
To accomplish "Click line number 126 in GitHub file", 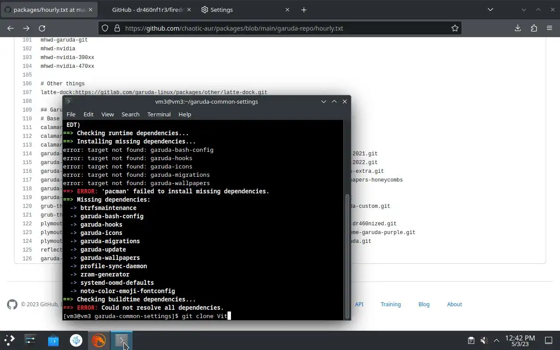I will coord(27,259).
